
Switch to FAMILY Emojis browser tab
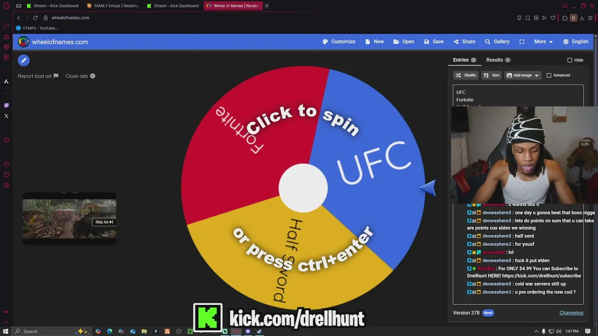[x=113, y=6]
